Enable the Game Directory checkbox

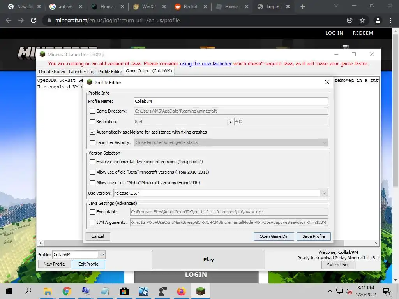(93, 111)
